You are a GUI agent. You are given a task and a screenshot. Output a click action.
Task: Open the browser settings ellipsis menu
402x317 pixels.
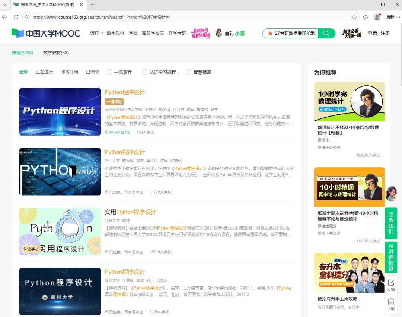pos(398,17)
